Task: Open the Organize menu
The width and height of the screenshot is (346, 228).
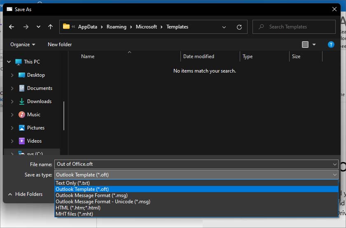Action: [x=23, y=45]
